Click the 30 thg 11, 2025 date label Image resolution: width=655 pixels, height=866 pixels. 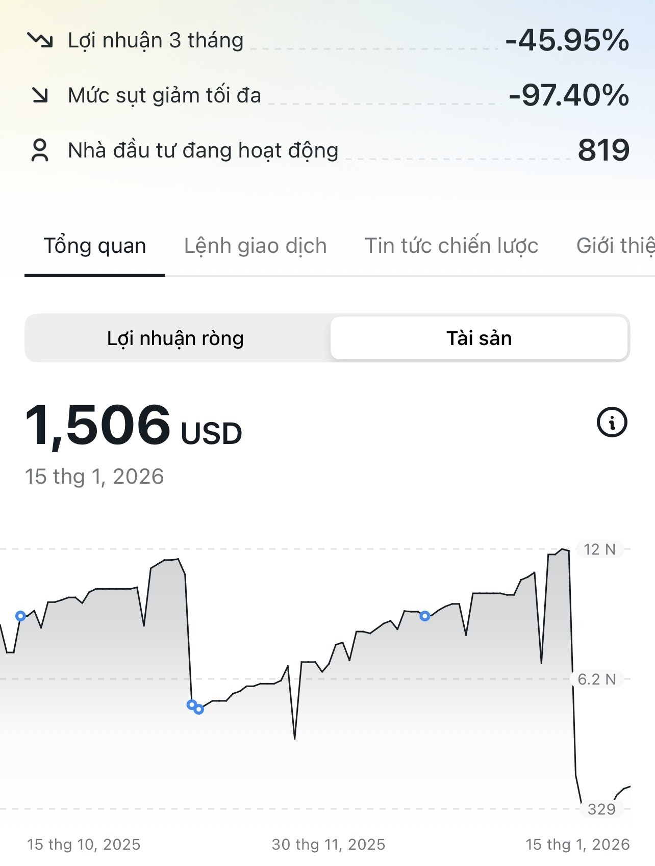click(329, 845)
